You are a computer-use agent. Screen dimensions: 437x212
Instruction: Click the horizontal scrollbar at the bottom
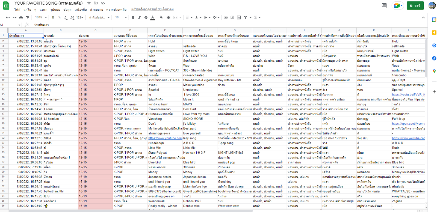[x=131, y=211]
